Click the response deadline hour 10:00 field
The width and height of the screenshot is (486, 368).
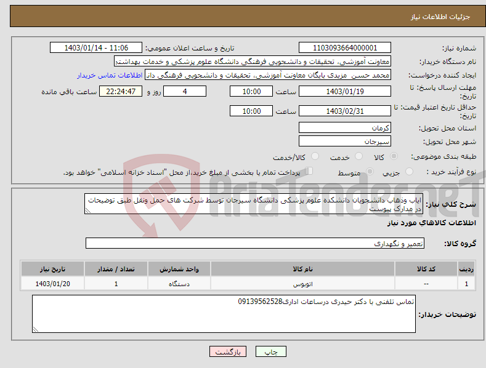(251, 91)
